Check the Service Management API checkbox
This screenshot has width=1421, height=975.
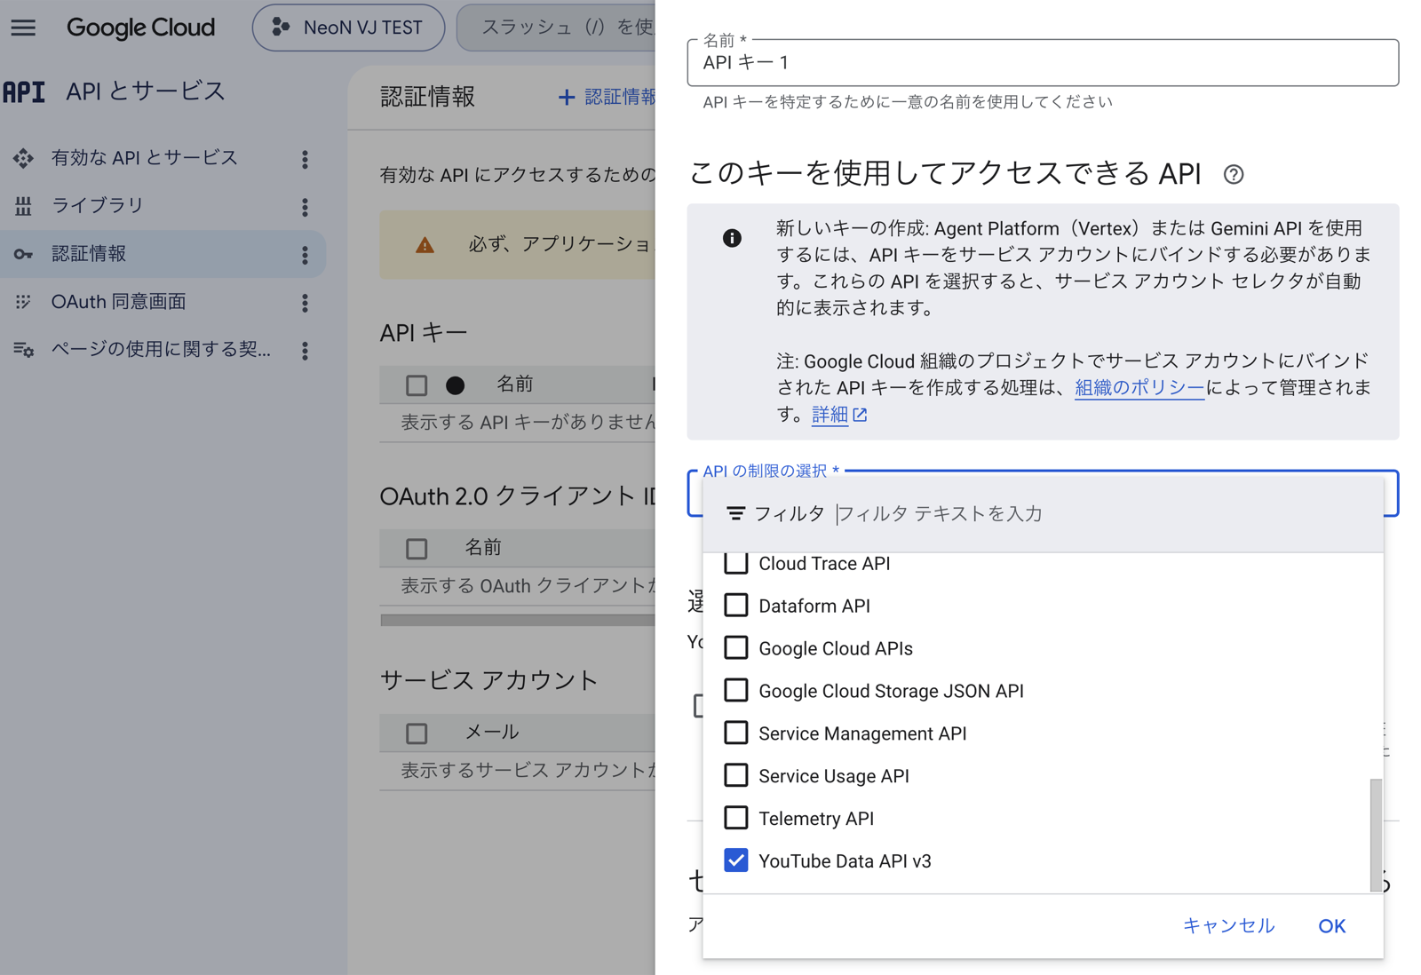[735, 733]
